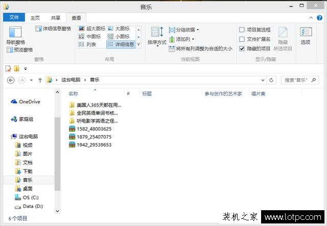Collapse the ribbon with chevron arrow
This screenshot has width=327, height=226.
pyautogui.click(x=311, y=18)
